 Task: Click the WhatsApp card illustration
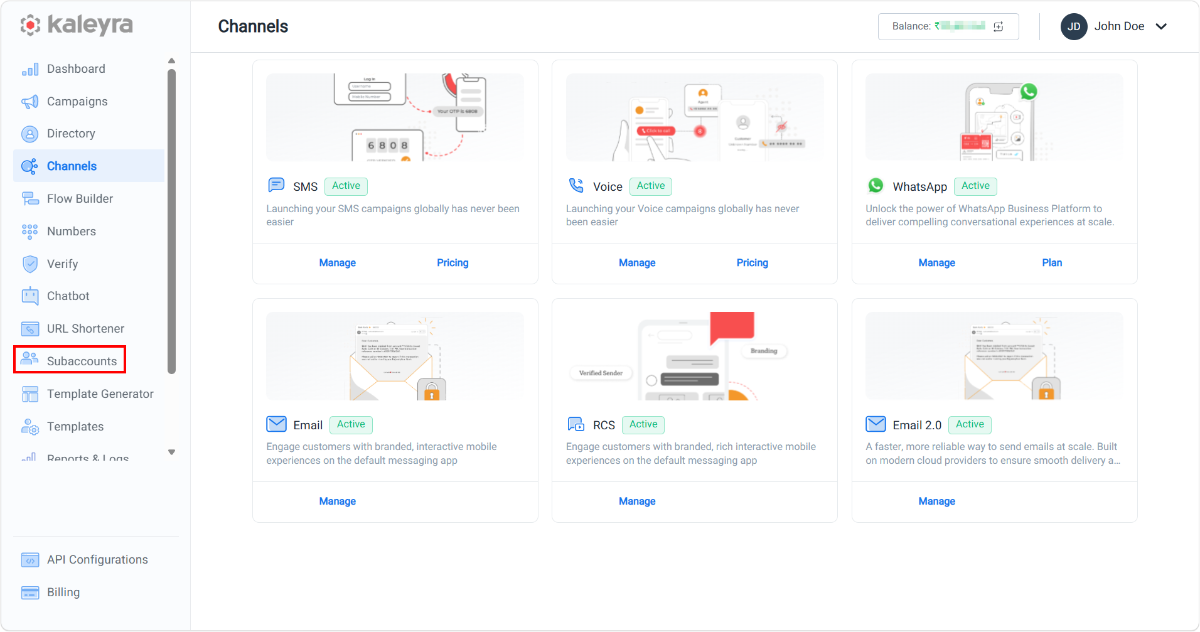pyautogui.click(x=995, y=117)
